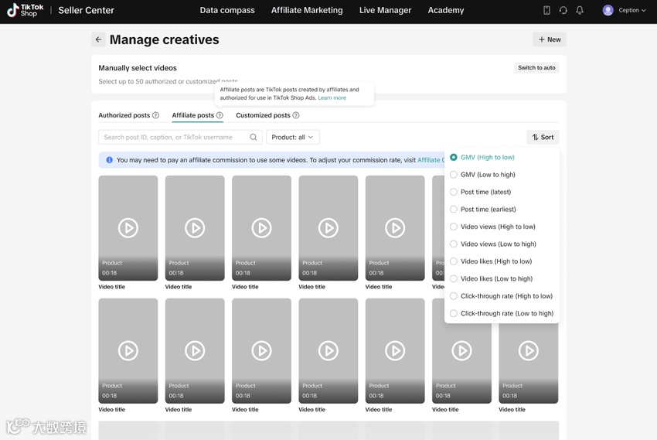The height and width of the screenshot is (440, 657).
Task: Click the help icon next to Customized posts
Action: [296, 115]
